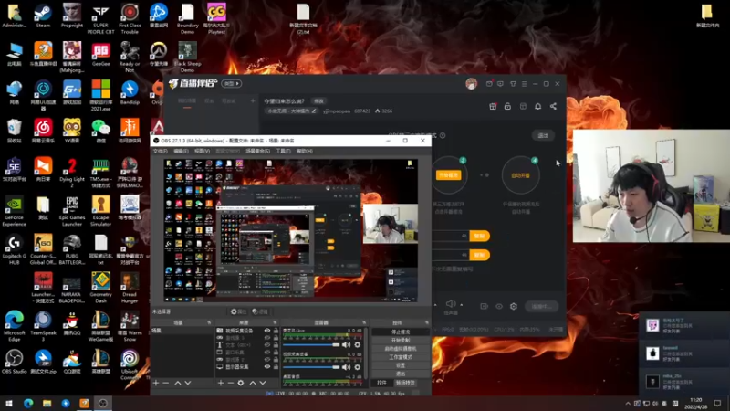
Task: Move scene down with arrow
Action: click(x=188, y=383)
